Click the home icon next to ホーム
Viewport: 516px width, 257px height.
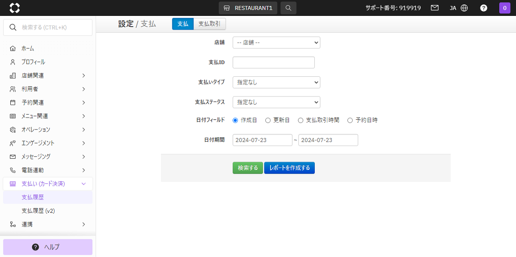(12, 48)
